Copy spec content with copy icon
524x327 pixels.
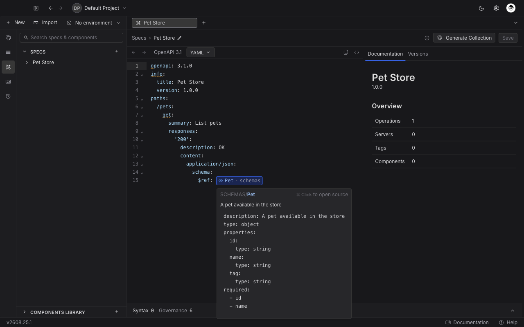click(x=346, y=52)
